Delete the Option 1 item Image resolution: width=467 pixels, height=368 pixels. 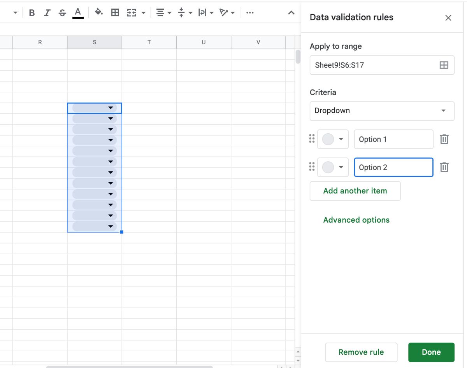tap(444, 139)
